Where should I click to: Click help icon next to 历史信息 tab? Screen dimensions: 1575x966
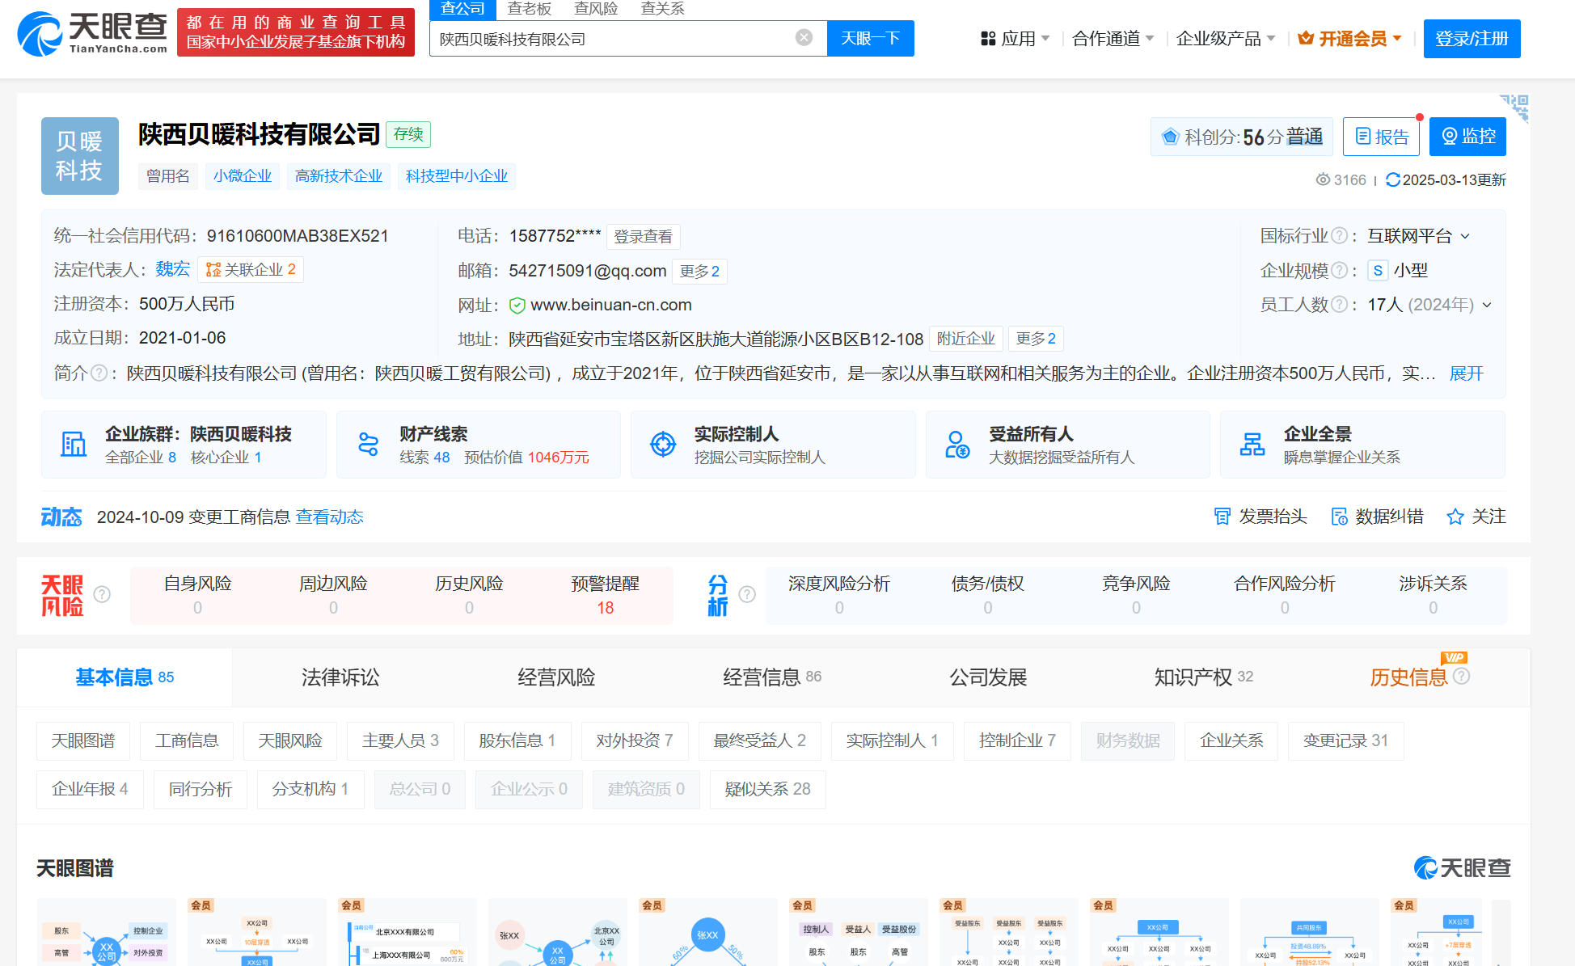pyautogui.click(x=1461, y=676)
